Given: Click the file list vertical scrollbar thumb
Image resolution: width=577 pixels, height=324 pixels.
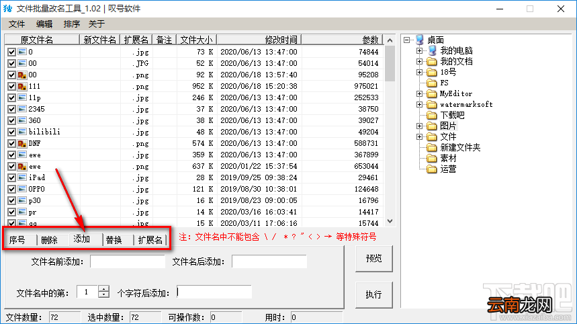Looking at the screenshot, I should tap(390, 64).
